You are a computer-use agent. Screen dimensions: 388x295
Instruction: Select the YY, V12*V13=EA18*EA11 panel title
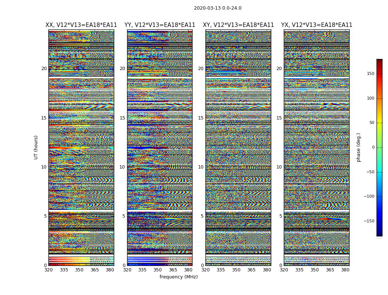160,25
